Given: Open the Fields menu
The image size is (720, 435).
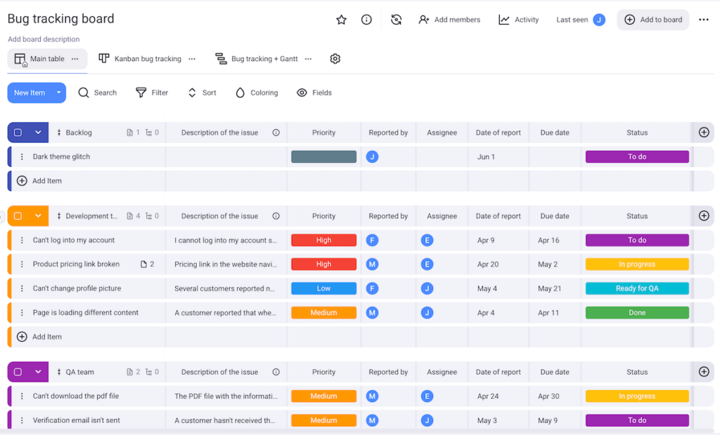Looking at the screenshot, I should 314,92.
